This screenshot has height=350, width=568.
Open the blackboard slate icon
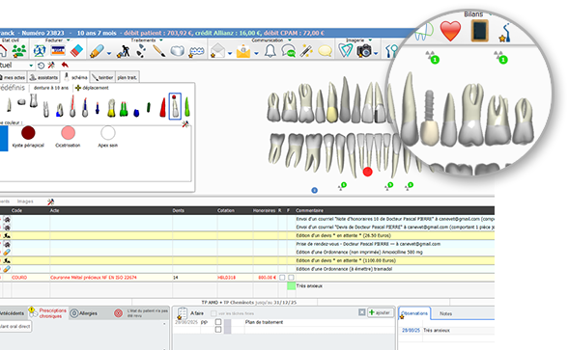pos(479,31)
